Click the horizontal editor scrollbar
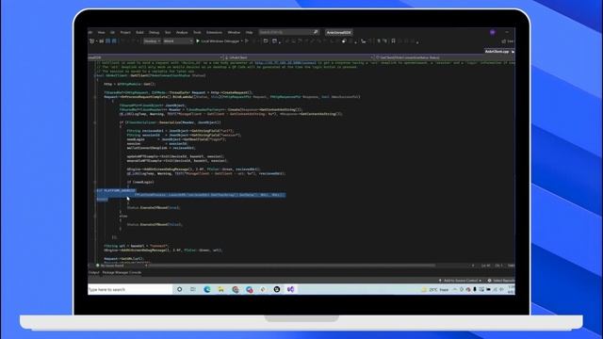603x339 pixels. click(x=292, y=266)
